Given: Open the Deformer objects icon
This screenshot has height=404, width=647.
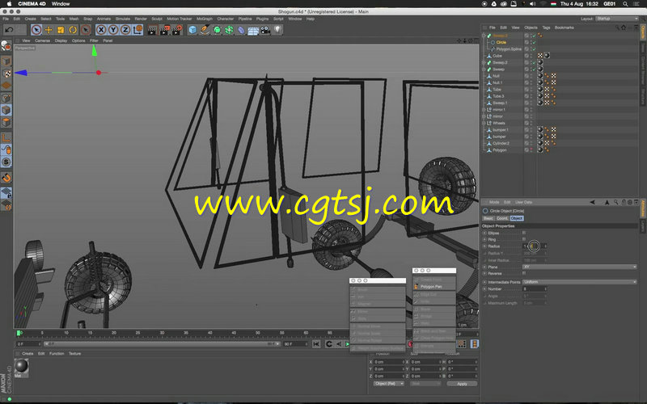Looking at the screenshot, I should [x=241, y=30].
